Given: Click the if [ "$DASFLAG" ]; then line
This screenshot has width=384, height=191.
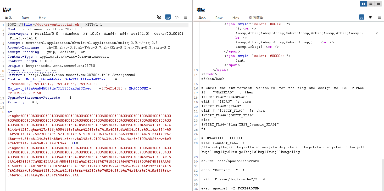Looking at the screenshot, I should 227,92.
